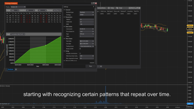Click the Net liquid column header
194x109 pixels.
coord(110,11)
